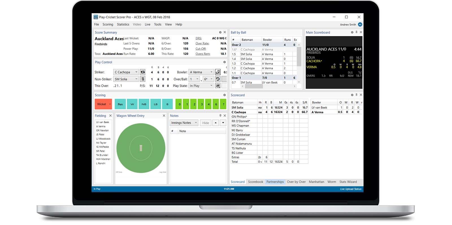452x225 pixels.
Task: Open the Statistics menu
Action: click(x=123, y=24)
